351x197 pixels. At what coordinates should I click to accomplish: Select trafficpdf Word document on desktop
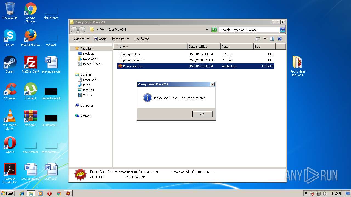pyautogui.click(x=51, y=172)
